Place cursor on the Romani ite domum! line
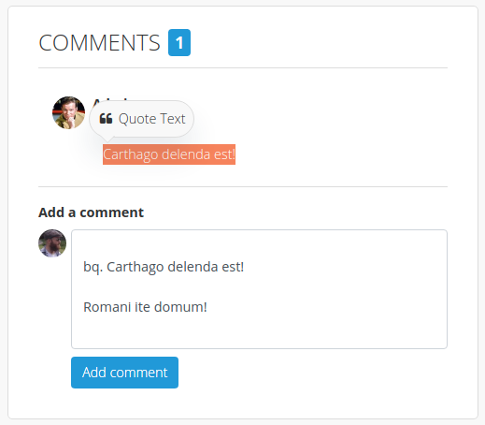The height and width of the screenshot is (425, 485). 145,307
